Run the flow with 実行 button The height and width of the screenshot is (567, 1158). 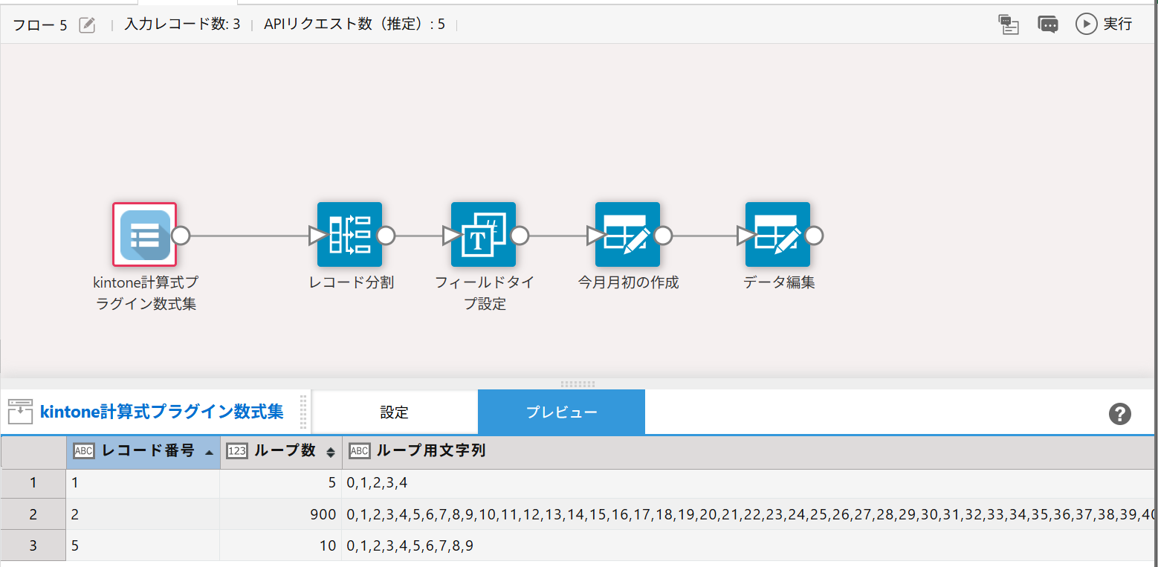tap(1104, 25)
